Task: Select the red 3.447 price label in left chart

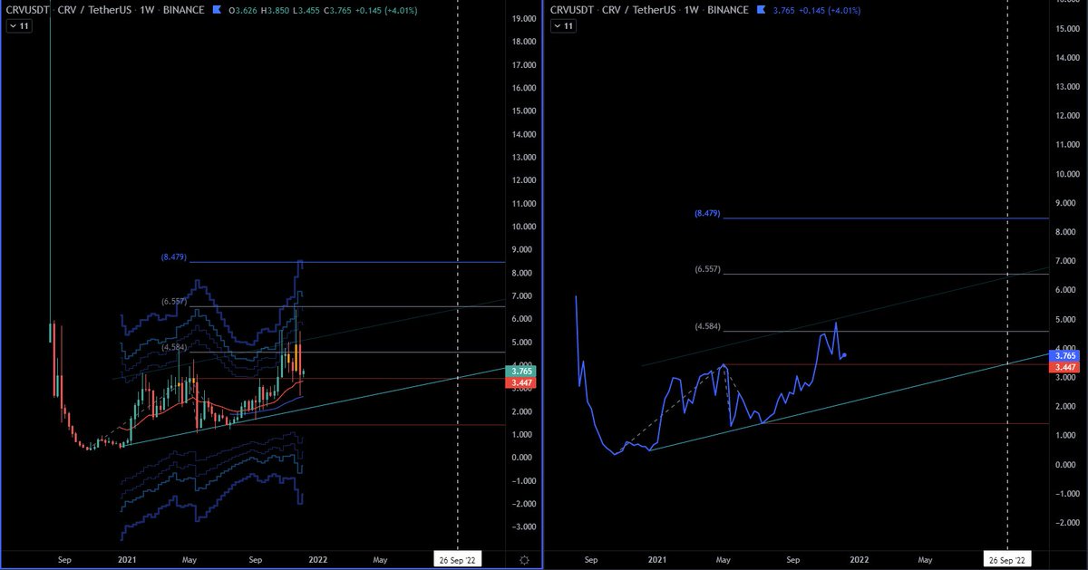Action: [x=520, y=383]
